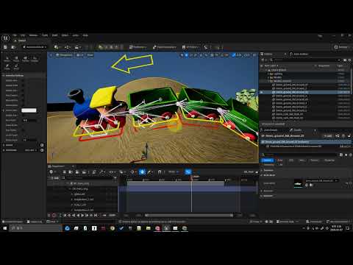Click the static mesh thumbnail in Details
353x265 pixels.
[299, 183]
